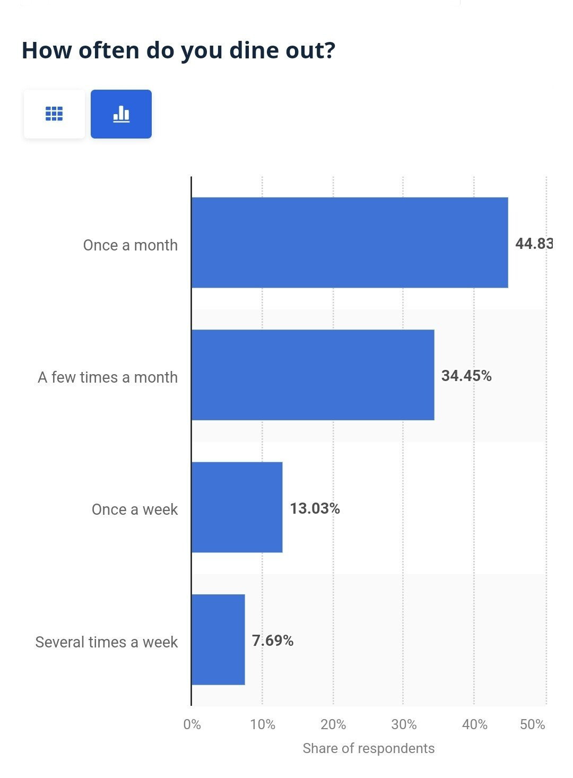Click the 44.83 value label
The image size is (573, 778).
(x=533, y=244)
